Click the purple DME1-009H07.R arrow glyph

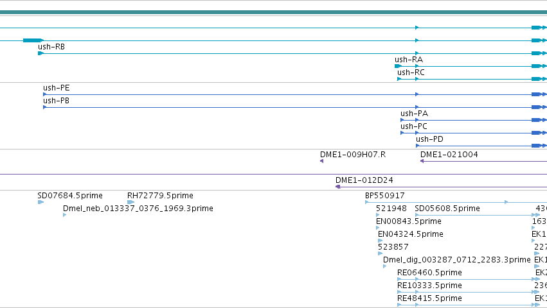[321, 161]
